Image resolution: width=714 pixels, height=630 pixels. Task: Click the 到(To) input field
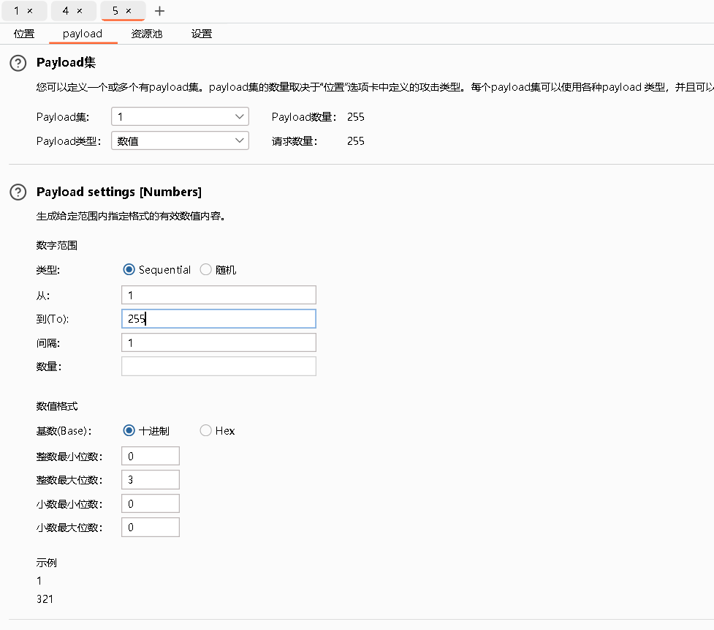(x=219, y=318)
